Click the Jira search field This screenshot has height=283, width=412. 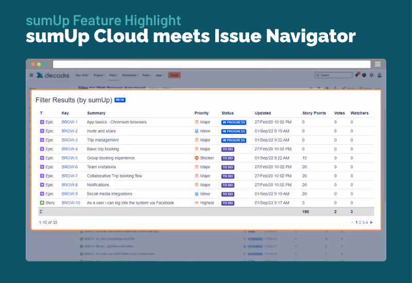point(333,75)
